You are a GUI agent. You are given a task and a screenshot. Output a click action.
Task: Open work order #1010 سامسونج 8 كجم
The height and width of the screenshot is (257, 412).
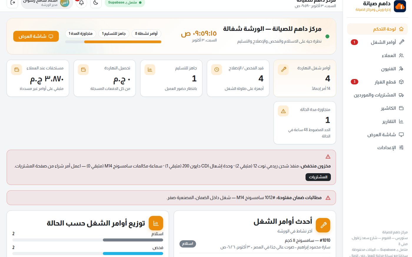click(x=255, y=244)
